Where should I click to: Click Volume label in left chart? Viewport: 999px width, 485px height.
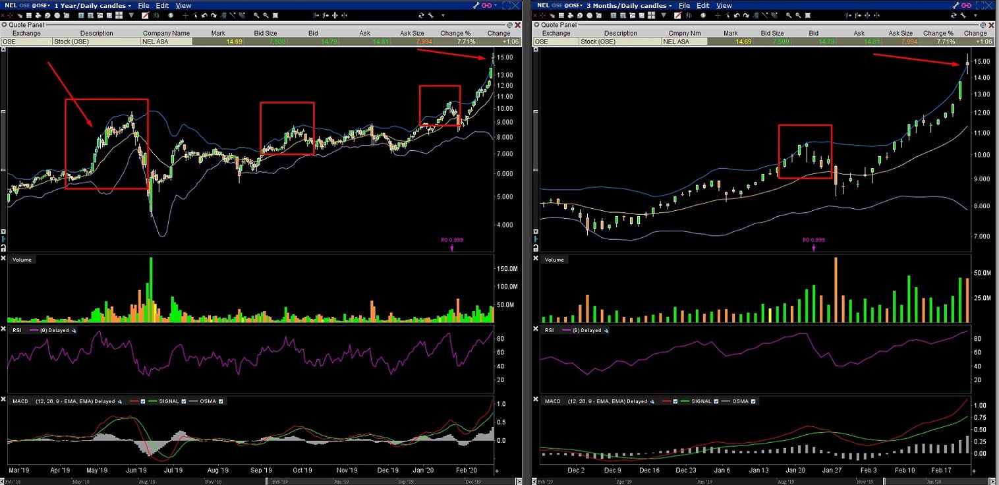point(22,260)
